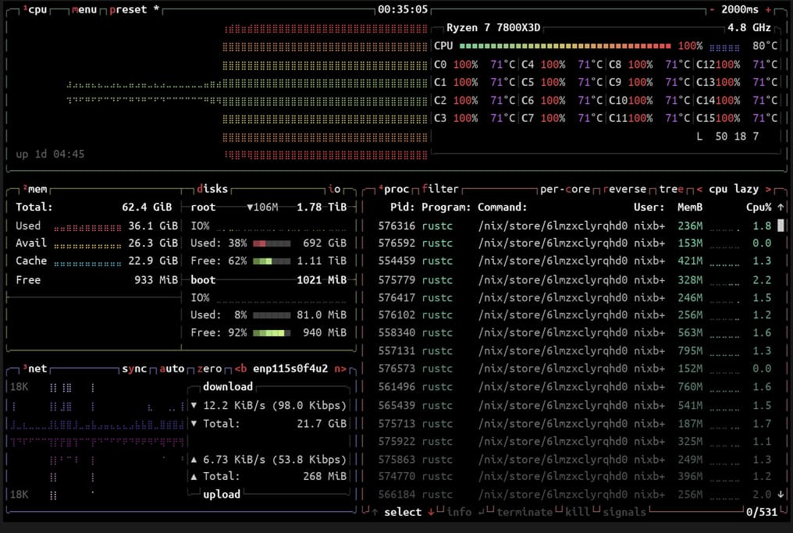Switch to next network interface with n>

[x=340, y=368]
